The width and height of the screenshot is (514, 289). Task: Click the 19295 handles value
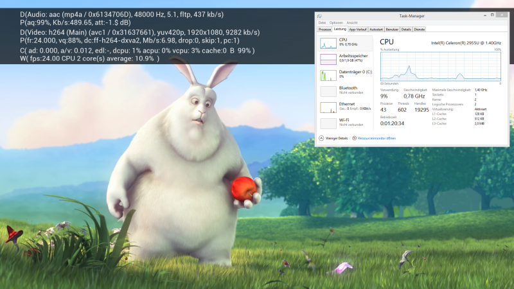(421, 110)
